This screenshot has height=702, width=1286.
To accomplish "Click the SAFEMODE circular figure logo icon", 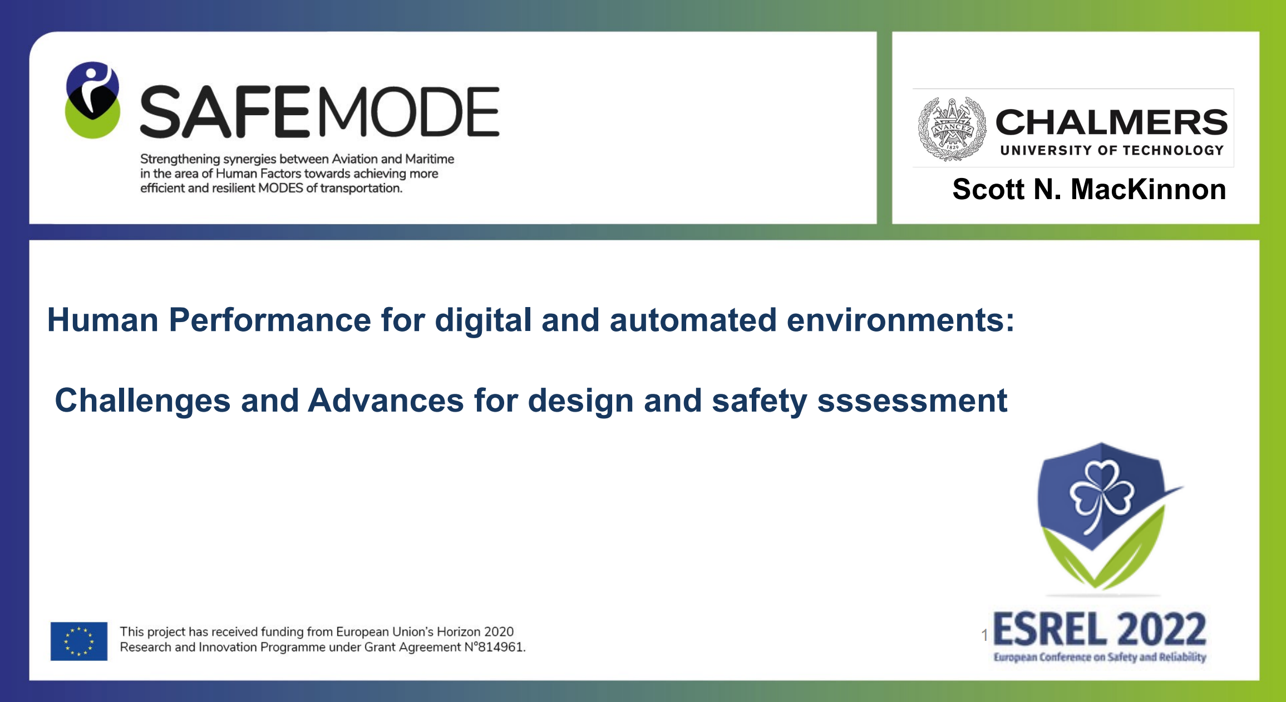I will tap(92, 100).
